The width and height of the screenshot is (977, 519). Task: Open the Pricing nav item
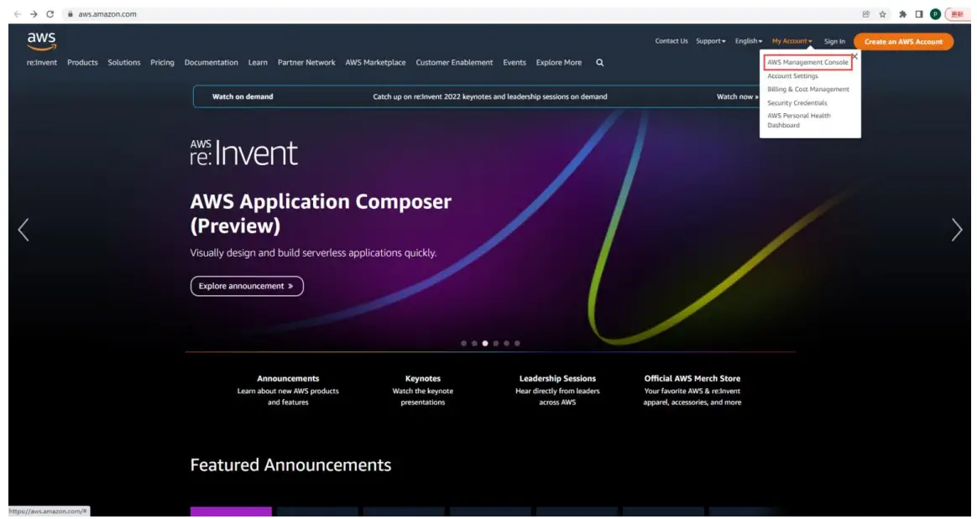coord(162,63)
